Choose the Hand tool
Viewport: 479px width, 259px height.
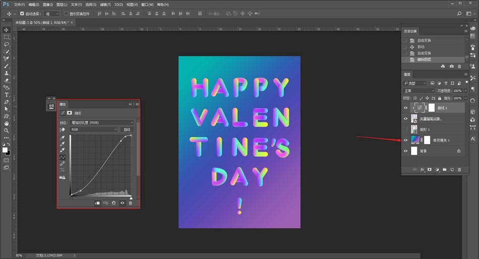pyautogui.click(x=7, y=123)
